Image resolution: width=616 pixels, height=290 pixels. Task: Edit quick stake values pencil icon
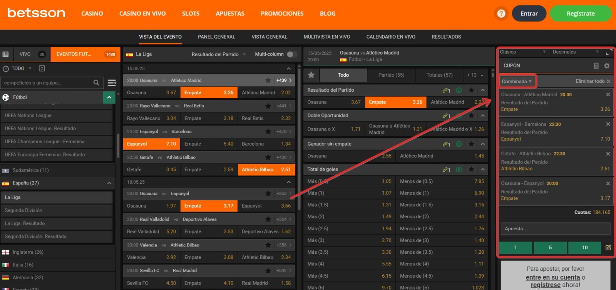pos(608,248)
